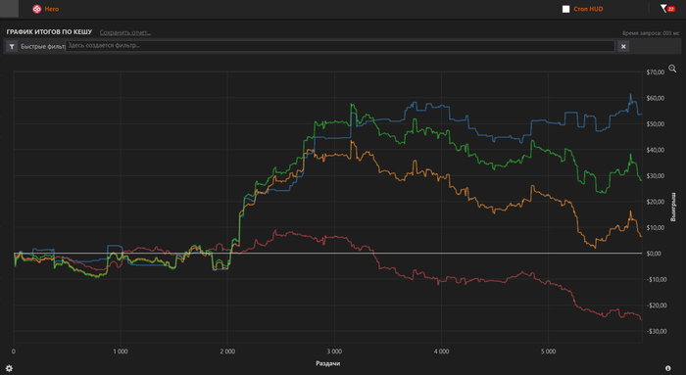Click the info icon below the chart
686x375 pixels.
(x=667, y=368)
